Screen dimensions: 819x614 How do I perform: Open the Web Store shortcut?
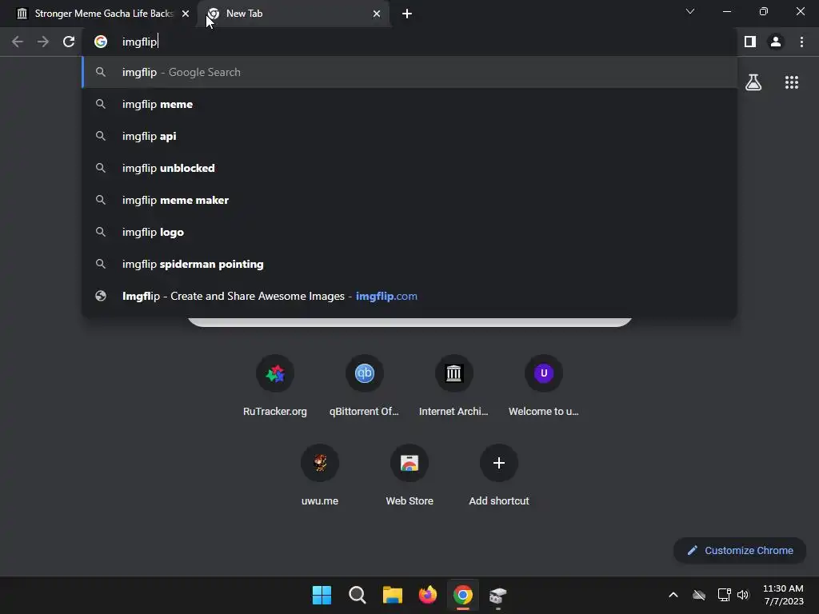(x=409, y=475)
